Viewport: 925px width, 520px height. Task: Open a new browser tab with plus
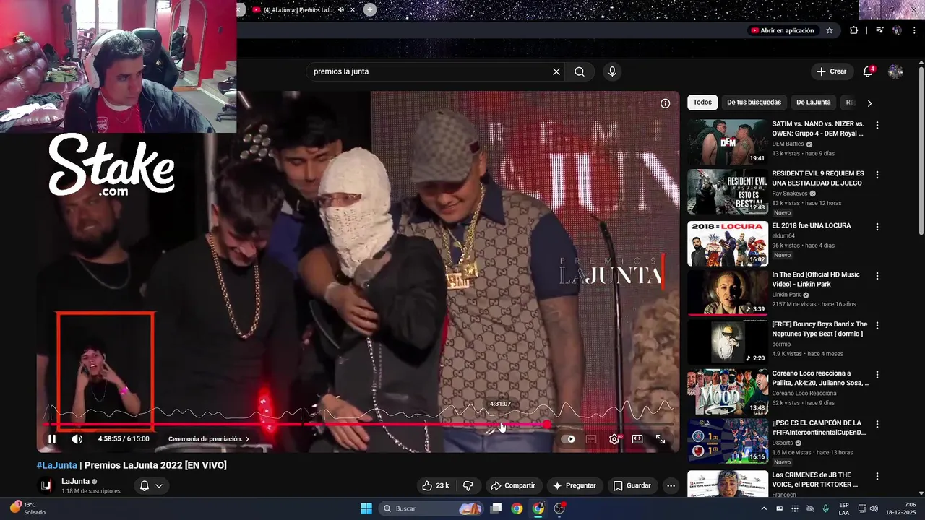(370, 9)
